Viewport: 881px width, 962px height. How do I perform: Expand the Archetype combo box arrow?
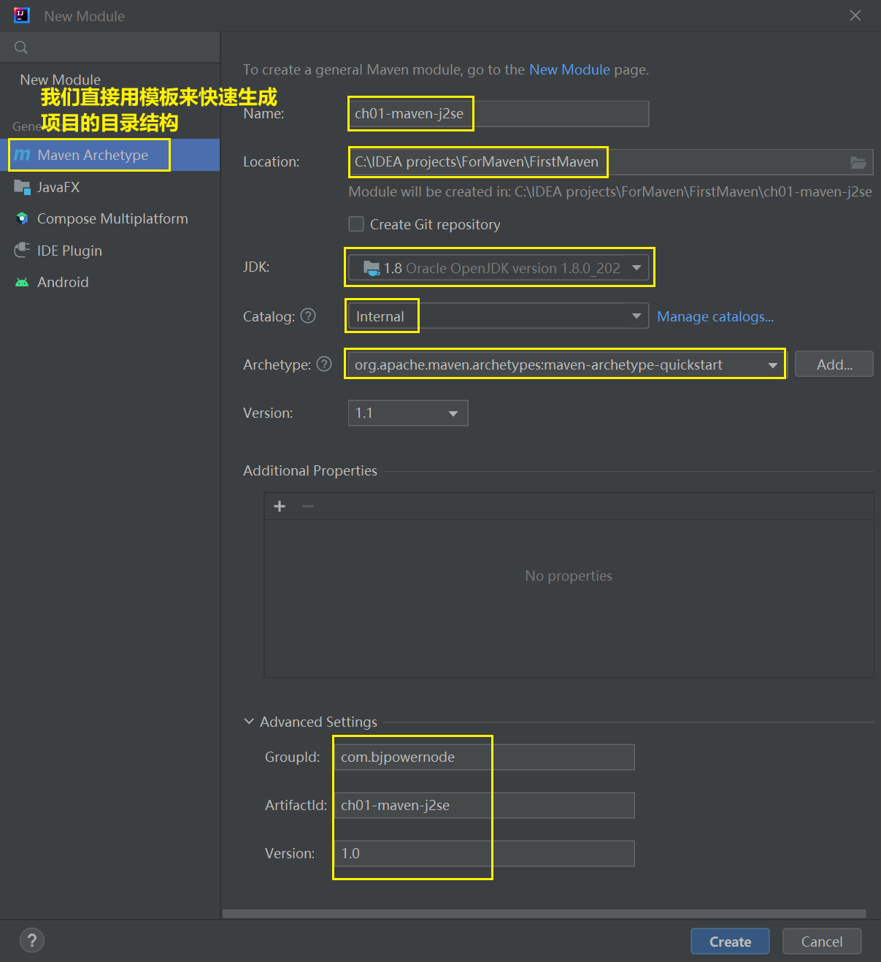click(x=773, y=364)
